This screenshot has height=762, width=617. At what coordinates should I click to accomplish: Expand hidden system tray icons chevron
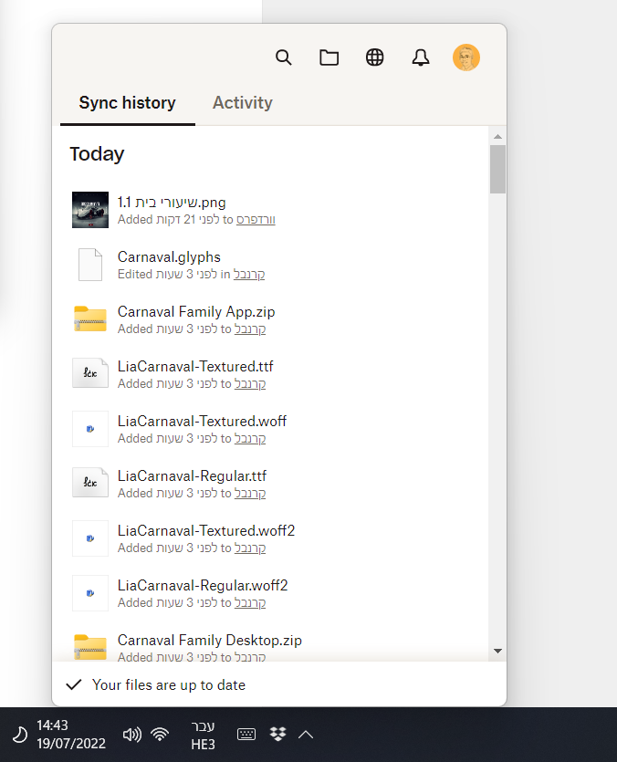pos(306,734)
